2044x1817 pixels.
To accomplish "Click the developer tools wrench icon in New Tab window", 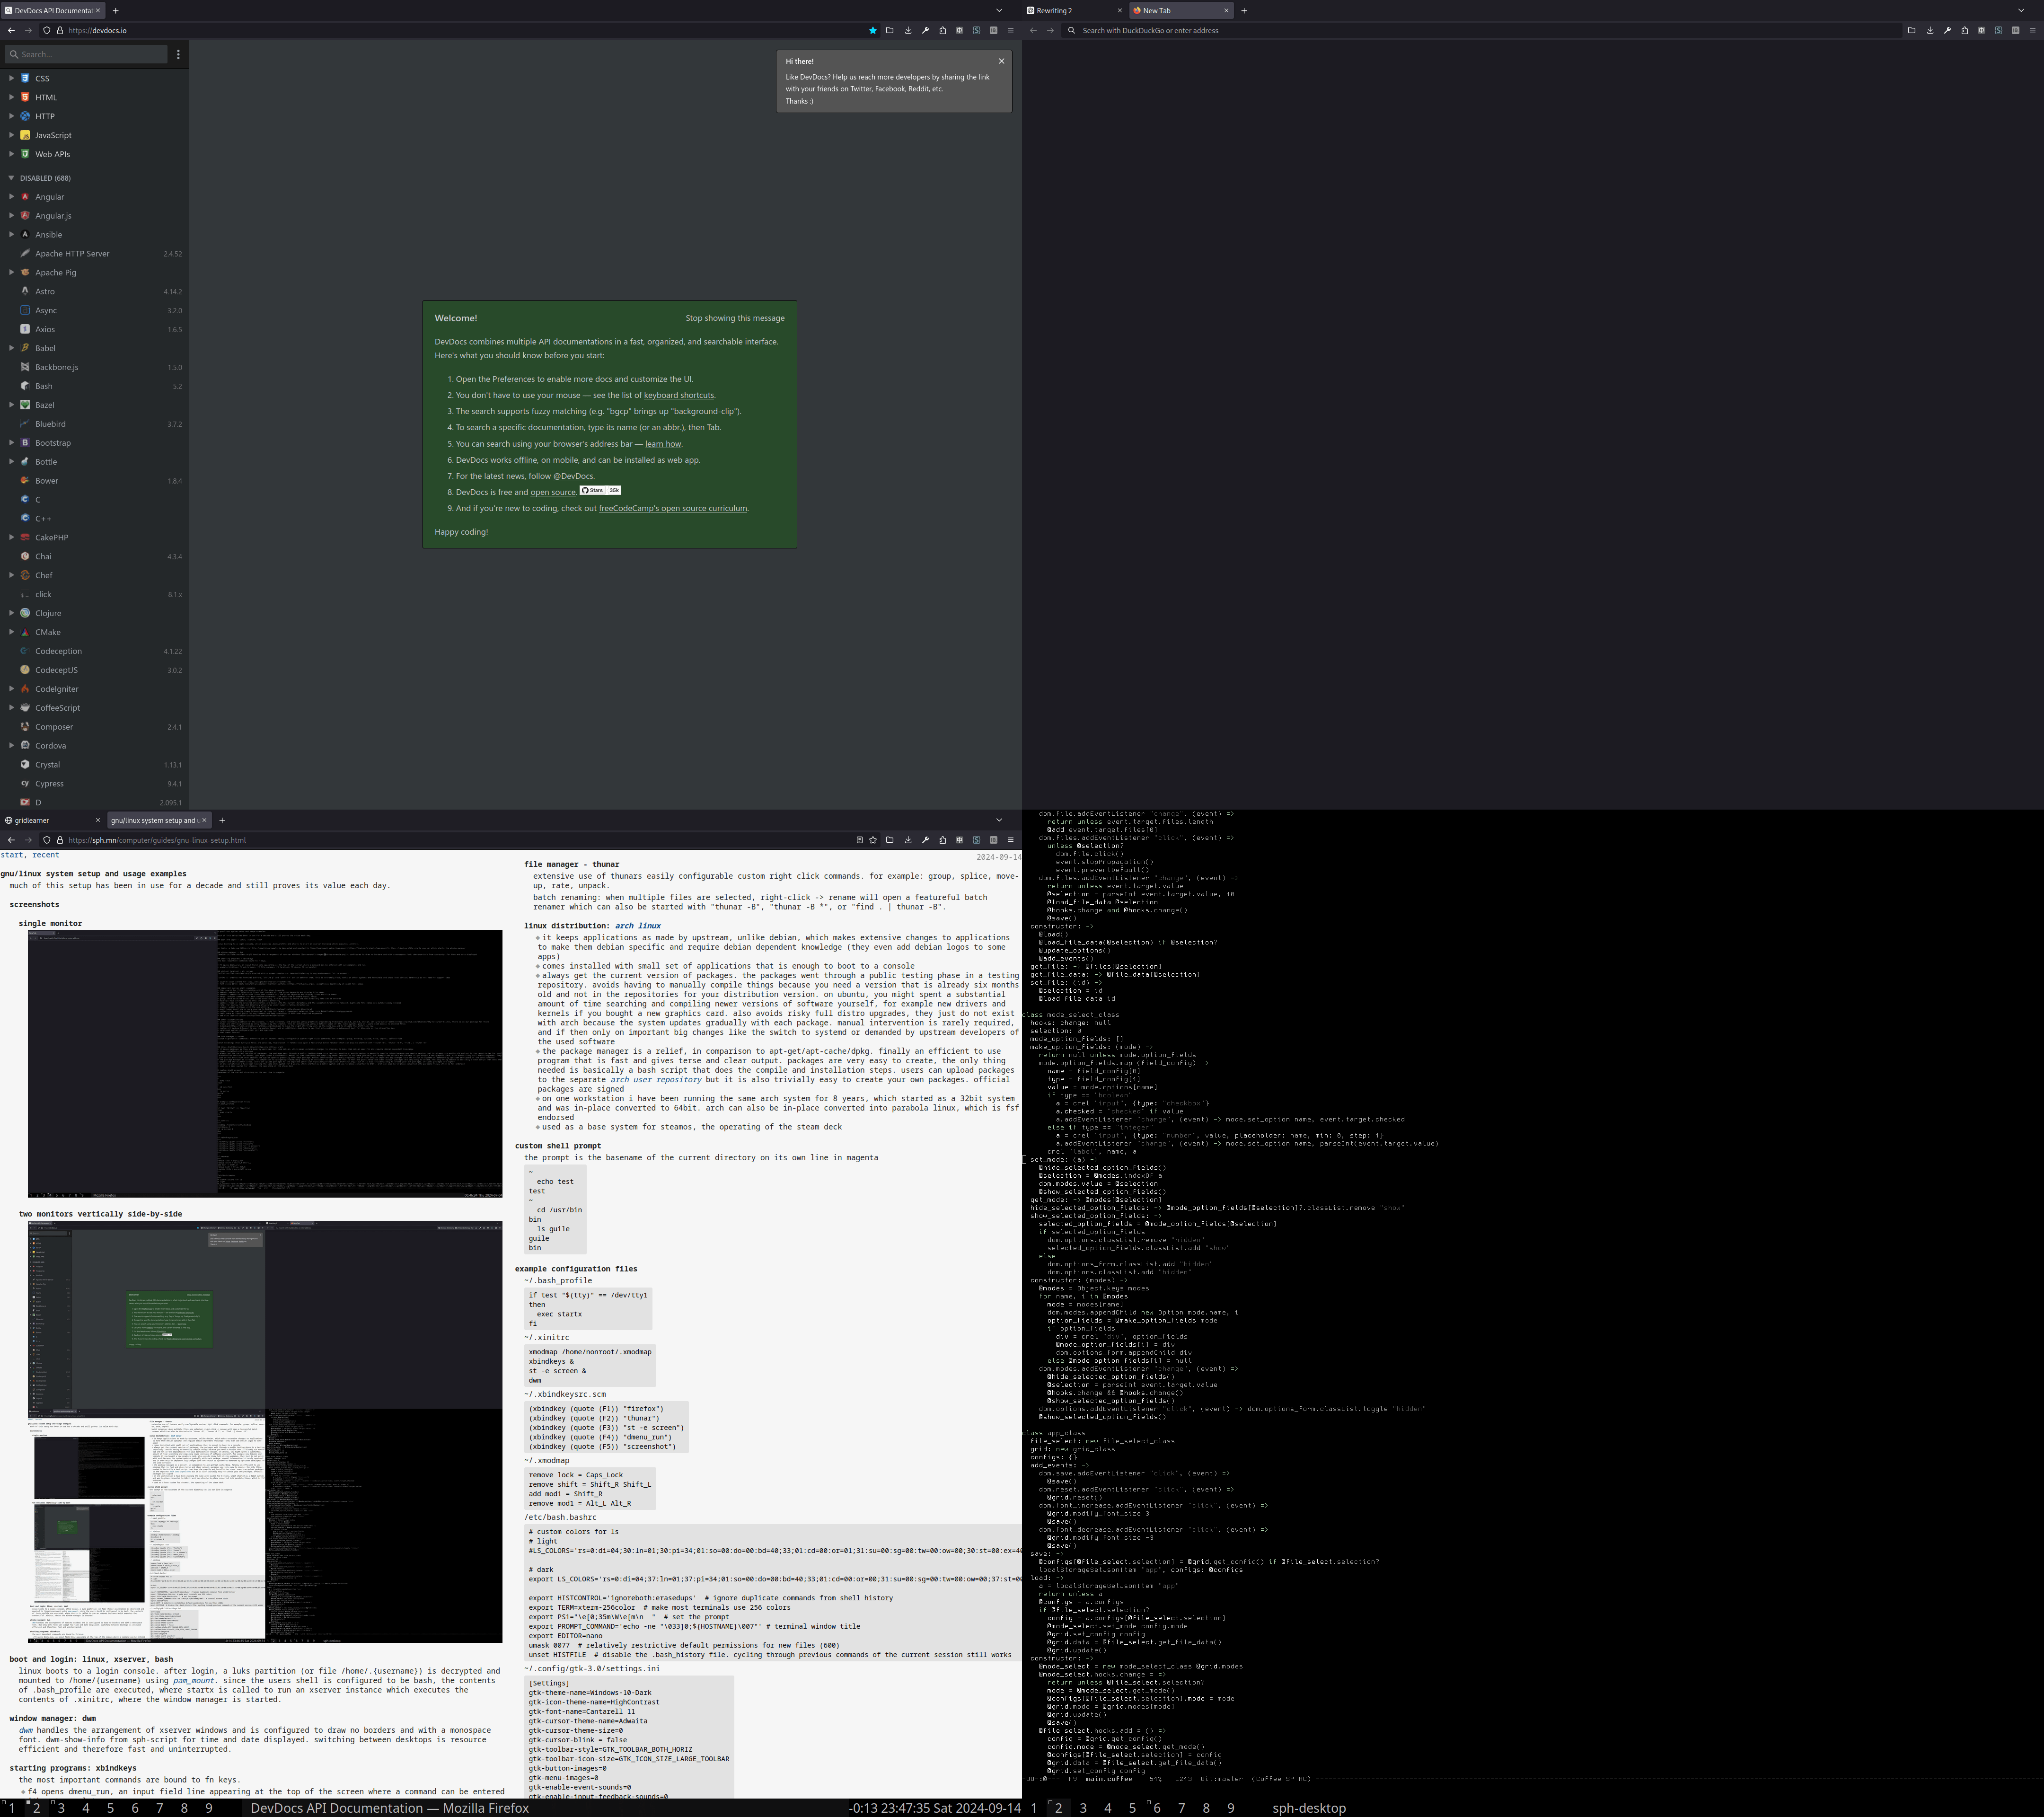I will point(1947,30).
